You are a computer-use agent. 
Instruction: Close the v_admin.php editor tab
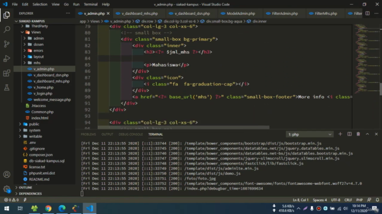[x=108, y=14]
